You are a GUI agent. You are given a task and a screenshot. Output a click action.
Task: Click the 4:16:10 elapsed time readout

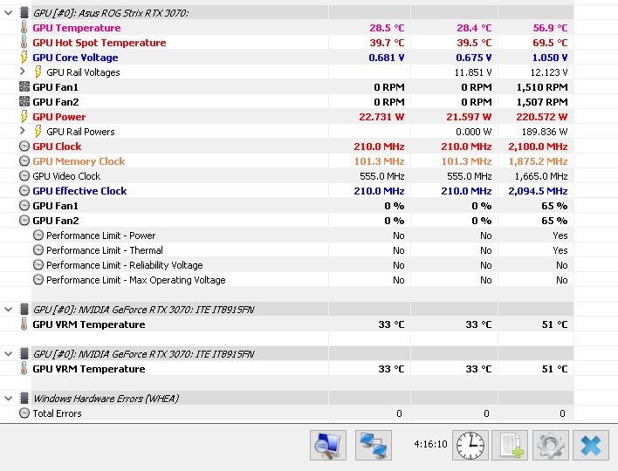coord(431,444)
